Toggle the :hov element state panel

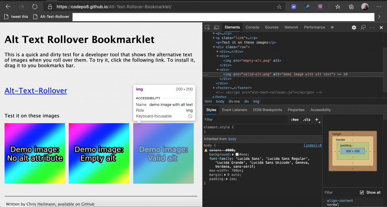pyautogui.click(x=295, y=120)
